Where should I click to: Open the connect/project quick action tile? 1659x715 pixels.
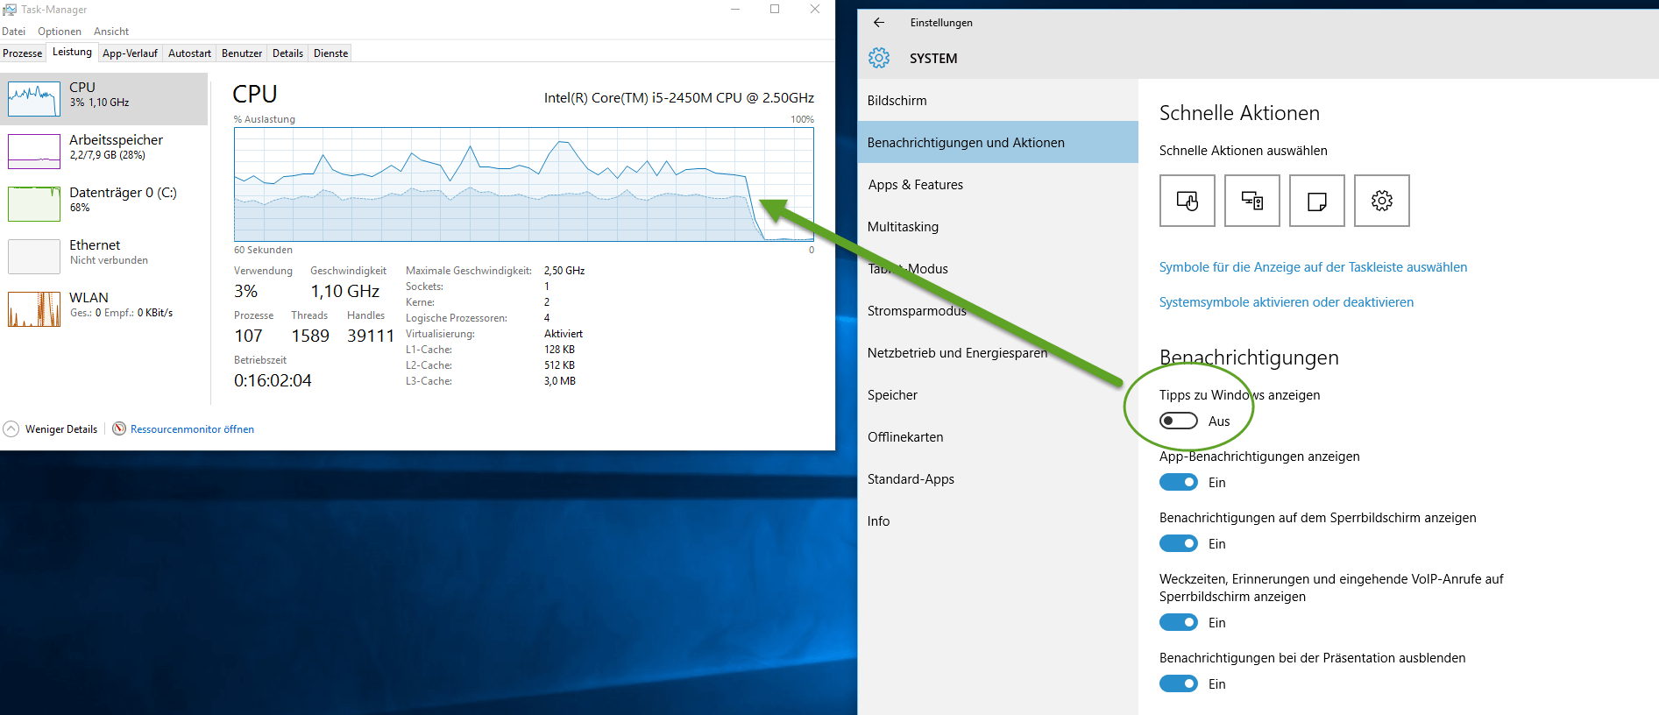(x=1251, y=201)
